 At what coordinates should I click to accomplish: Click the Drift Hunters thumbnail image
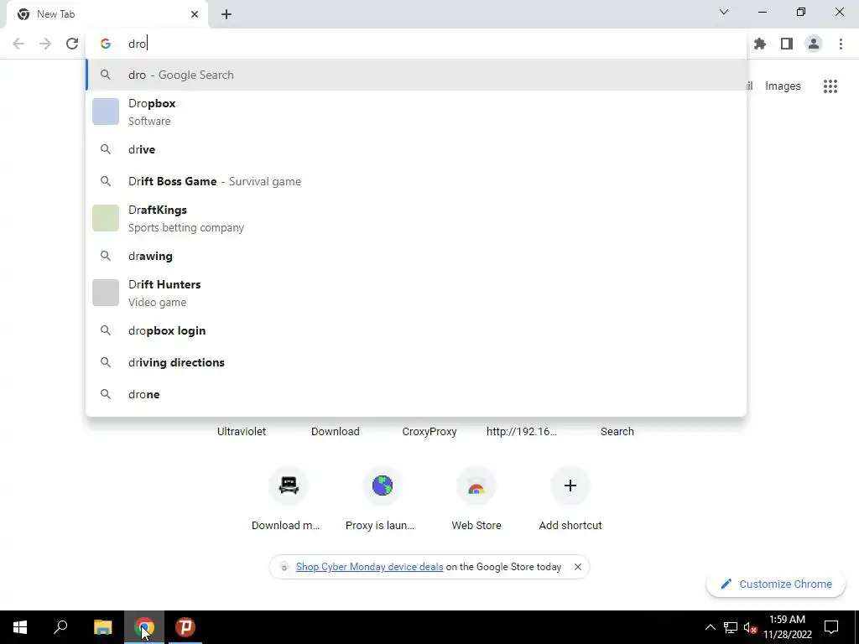106,293
